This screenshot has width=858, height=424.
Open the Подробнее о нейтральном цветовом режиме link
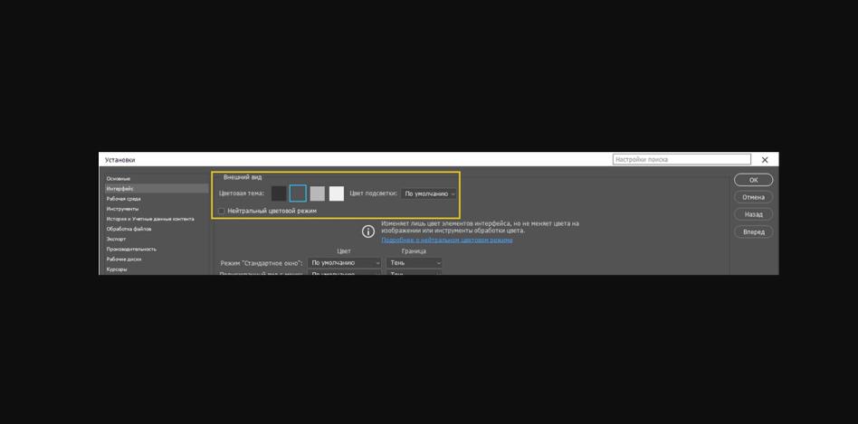(x=447, y=240)
